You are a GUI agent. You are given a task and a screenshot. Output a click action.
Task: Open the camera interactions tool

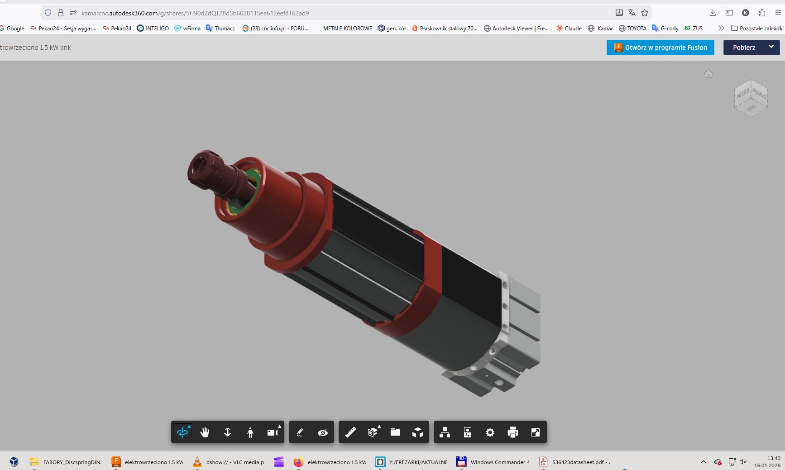tap(273, 432)
